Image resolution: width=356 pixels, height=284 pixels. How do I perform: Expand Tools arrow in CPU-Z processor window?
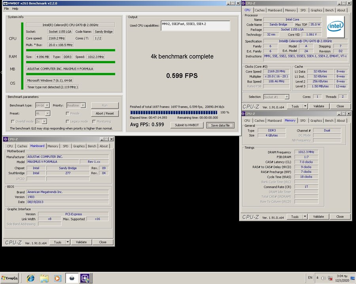coord(305,106)
